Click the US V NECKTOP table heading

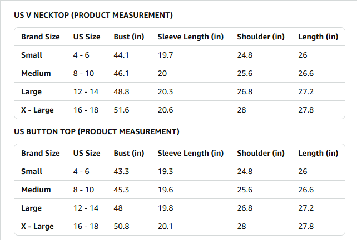tap(93, 15)
